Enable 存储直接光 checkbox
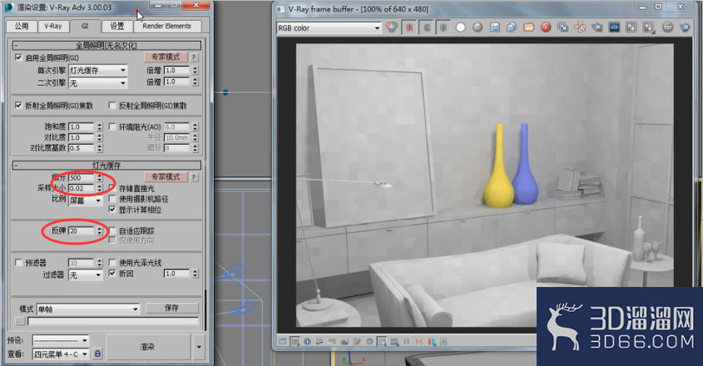Image resolution: width=703 pixels, height=366 pixels. click(x=112, y=188)
